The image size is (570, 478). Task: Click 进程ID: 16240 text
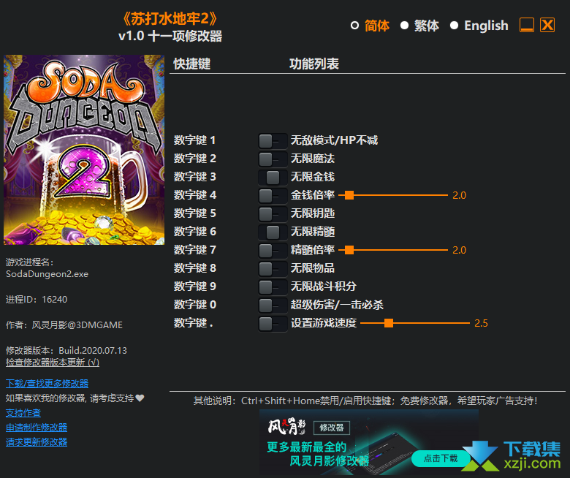[37, 299]
